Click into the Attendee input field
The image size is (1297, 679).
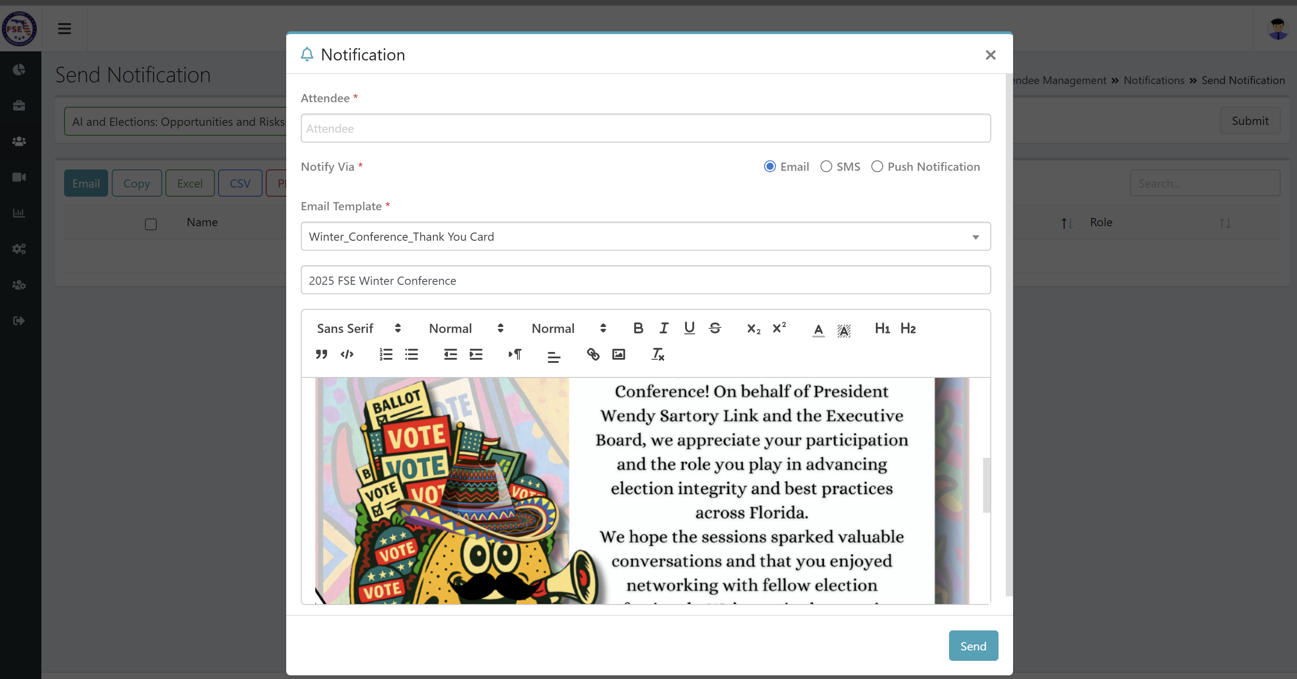click(646, 129)
